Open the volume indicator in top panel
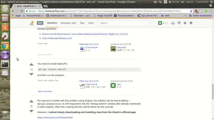 183,2
